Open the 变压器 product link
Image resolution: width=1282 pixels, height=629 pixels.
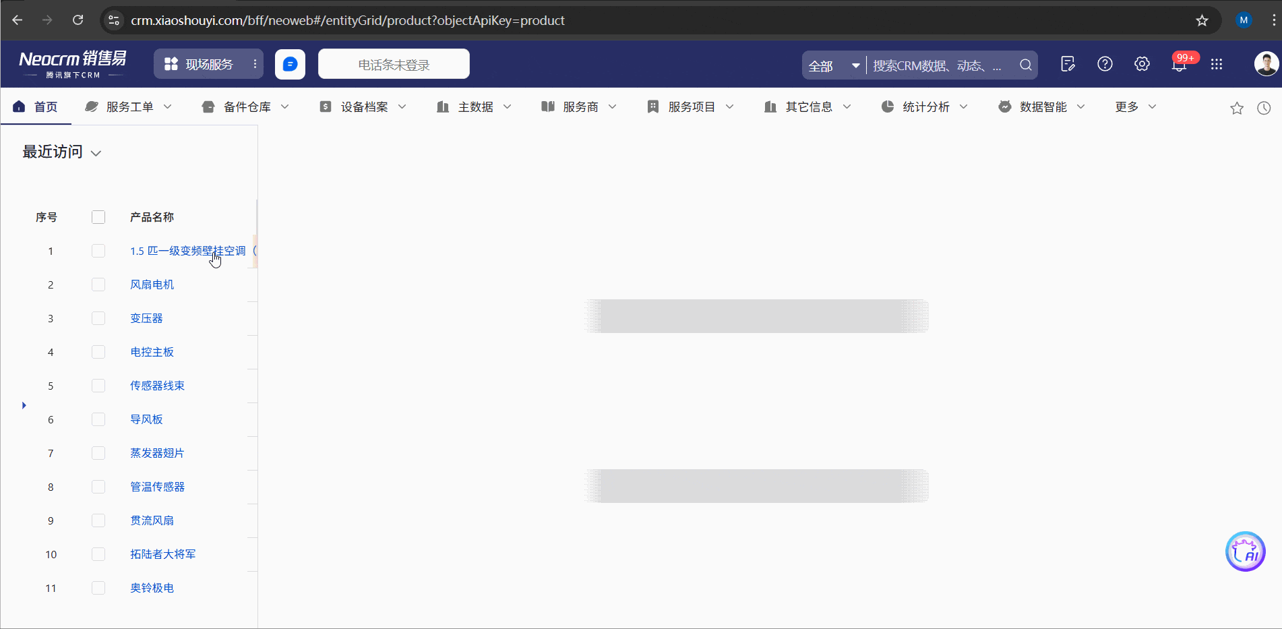pyautogui.click(x=146, y=318)
